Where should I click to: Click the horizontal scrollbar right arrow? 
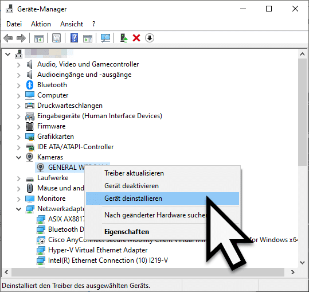[x=293, y=272]
